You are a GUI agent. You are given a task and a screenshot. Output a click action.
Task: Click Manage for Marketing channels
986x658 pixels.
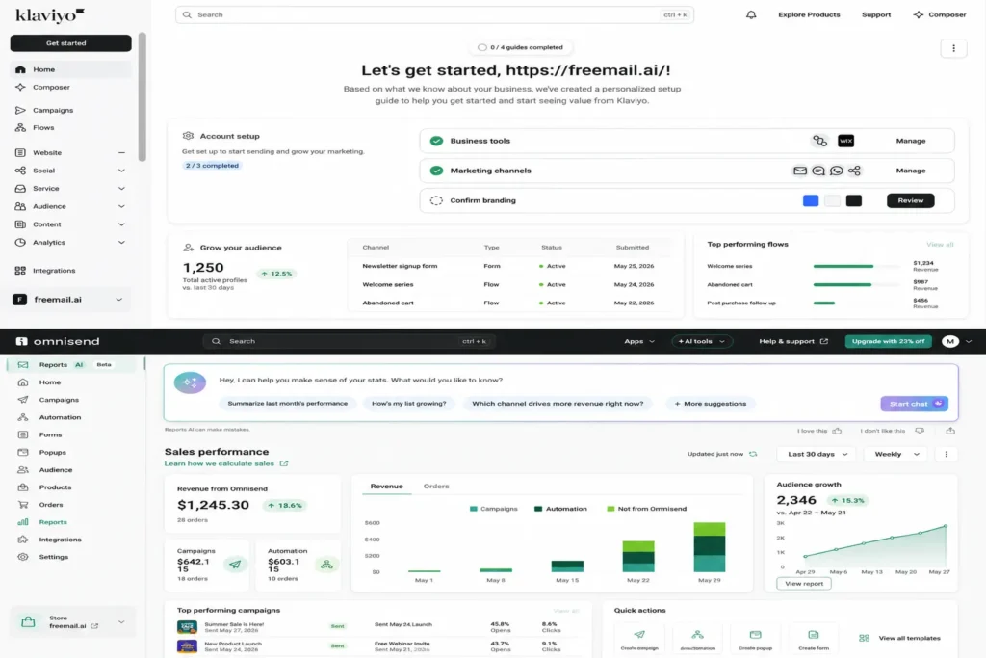click(x=911, y=171)
